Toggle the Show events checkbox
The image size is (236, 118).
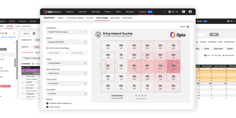pos(47,107)
